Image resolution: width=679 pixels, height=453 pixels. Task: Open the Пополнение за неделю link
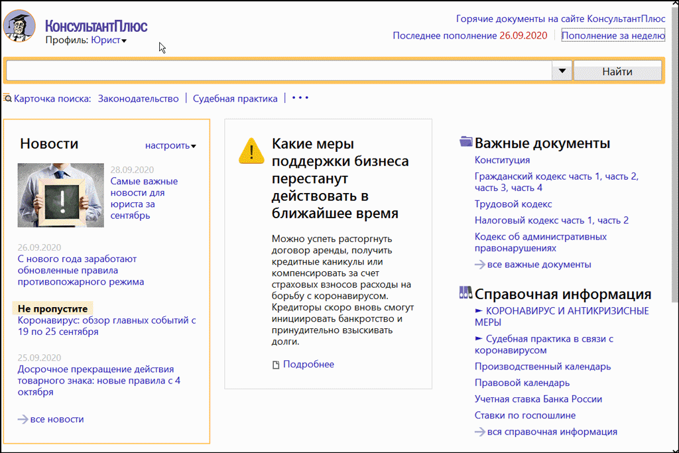613,36
